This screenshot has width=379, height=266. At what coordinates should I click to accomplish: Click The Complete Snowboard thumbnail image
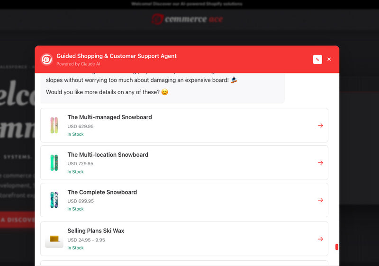click(x=54, y=200)
